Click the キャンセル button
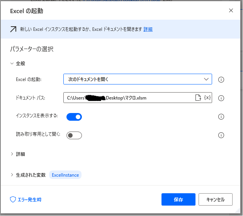Viewport: 243px width, 216px height. coord(215,200)
